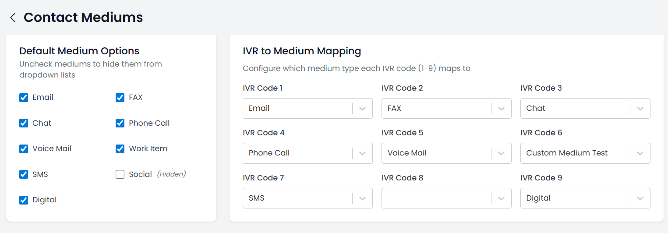Disable the Chat medium option

point(24,123)
